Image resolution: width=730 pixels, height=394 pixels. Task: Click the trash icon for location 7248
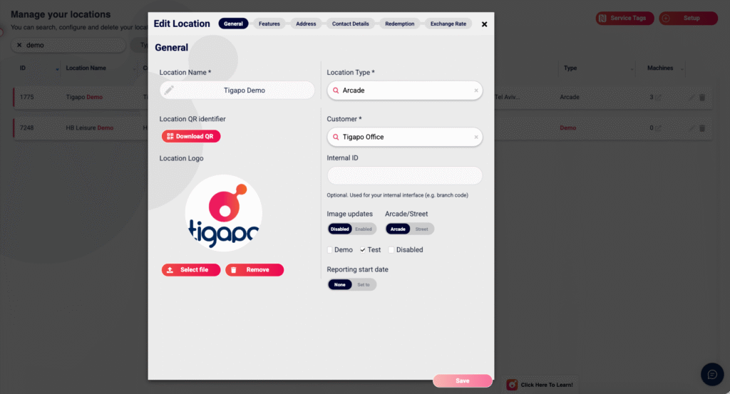click(x=702, y=128)
